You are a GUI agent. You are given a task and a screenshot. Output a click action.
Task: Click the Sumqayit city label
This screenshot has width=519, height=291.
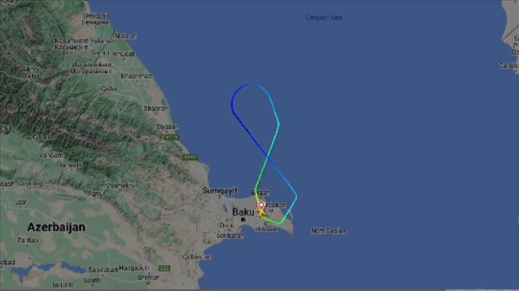coord(220,190)
